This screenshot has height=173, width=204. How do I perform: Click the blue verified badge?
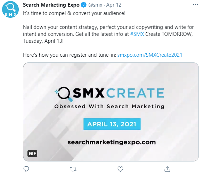(83, 5)
